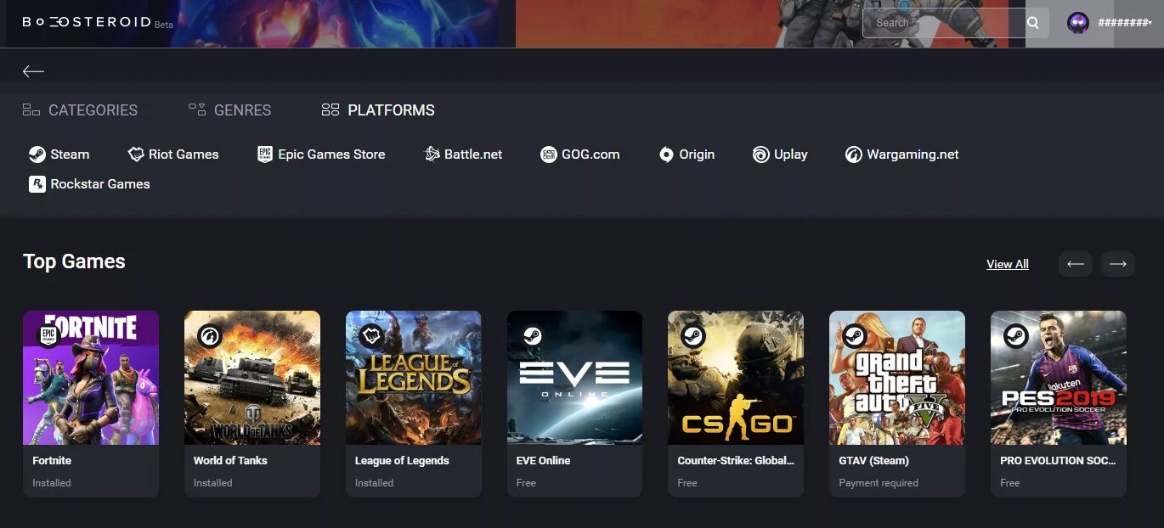Image resolution: width=1164 pixels, height=528 pixels.
Task: Open View All top games
Action: pyautogui.click(x=1008, y=264)
